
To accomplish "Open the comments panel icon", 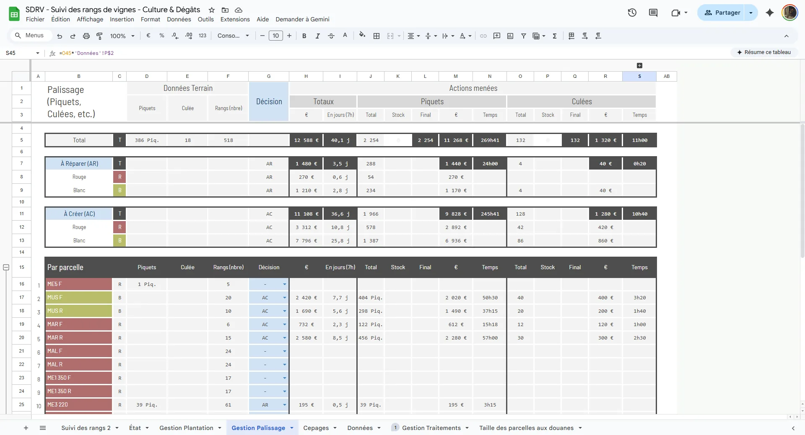I will pyautogui.click(x=653, y=13).
